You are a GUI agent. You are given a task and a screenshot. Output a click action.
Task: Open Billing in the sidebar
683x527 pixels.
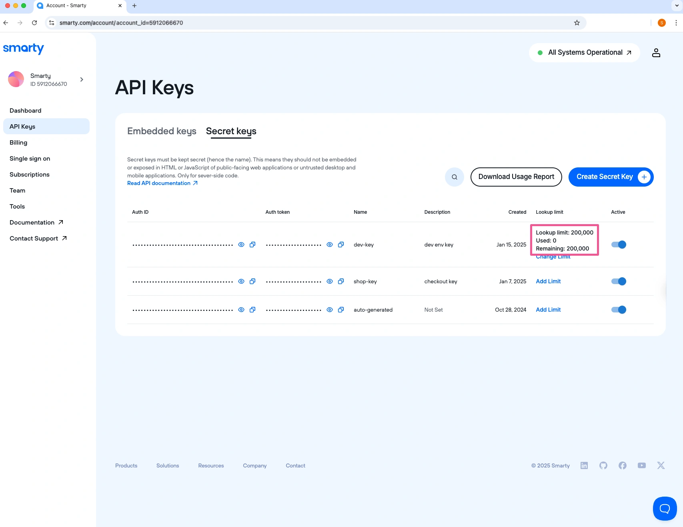click(x=18, y=142)
